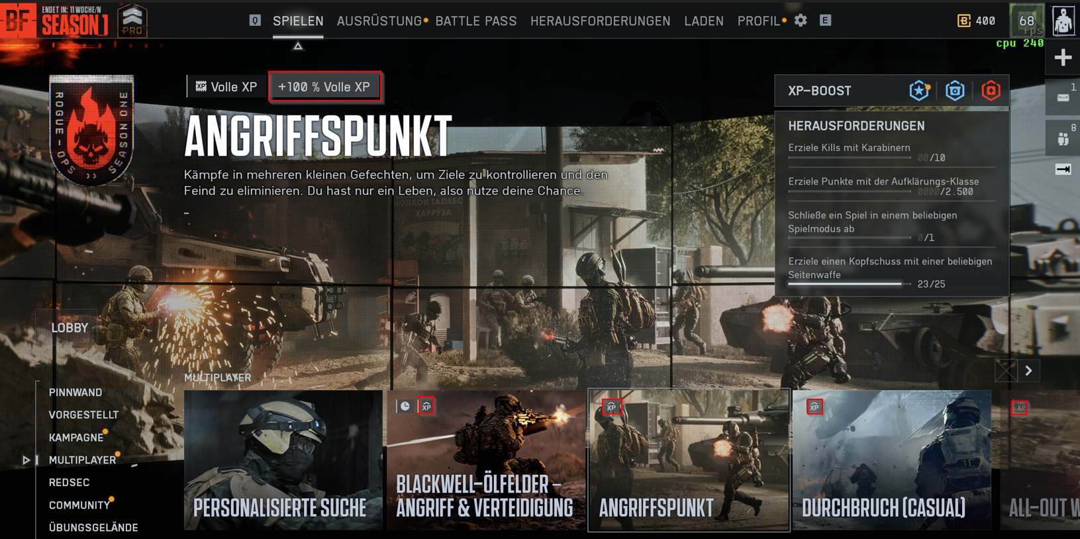Click the plus icon to invite players
Screen dimensions: 1080x539
click(x=1063, y=58)
